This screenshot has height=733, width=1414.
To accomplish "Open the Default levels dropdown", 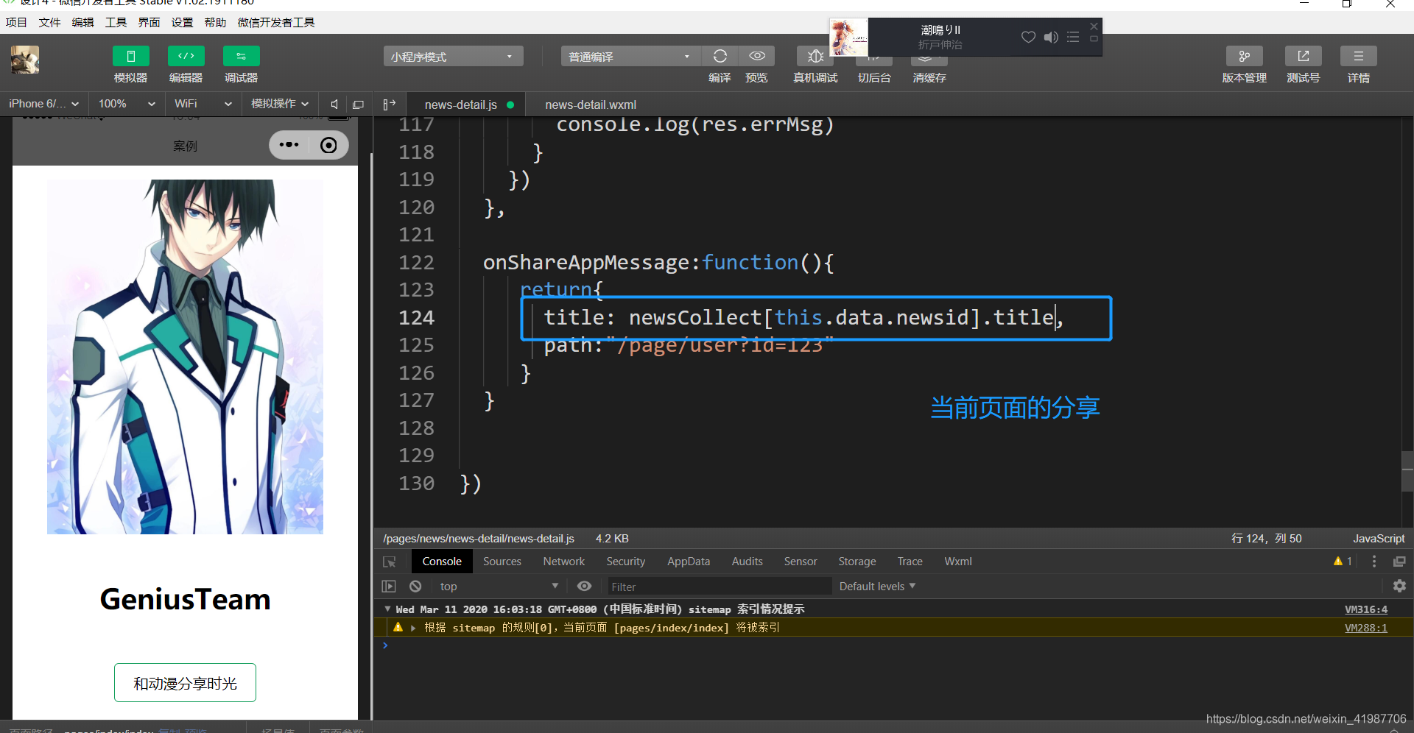I will (877, 587).
